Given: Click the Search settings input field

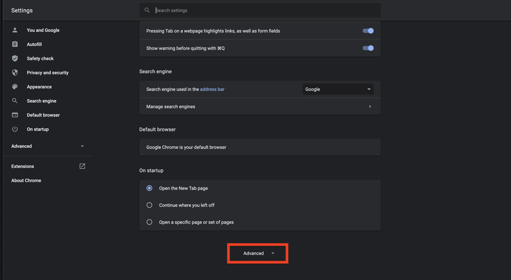Looking at the screenshot, I should 260,10.
